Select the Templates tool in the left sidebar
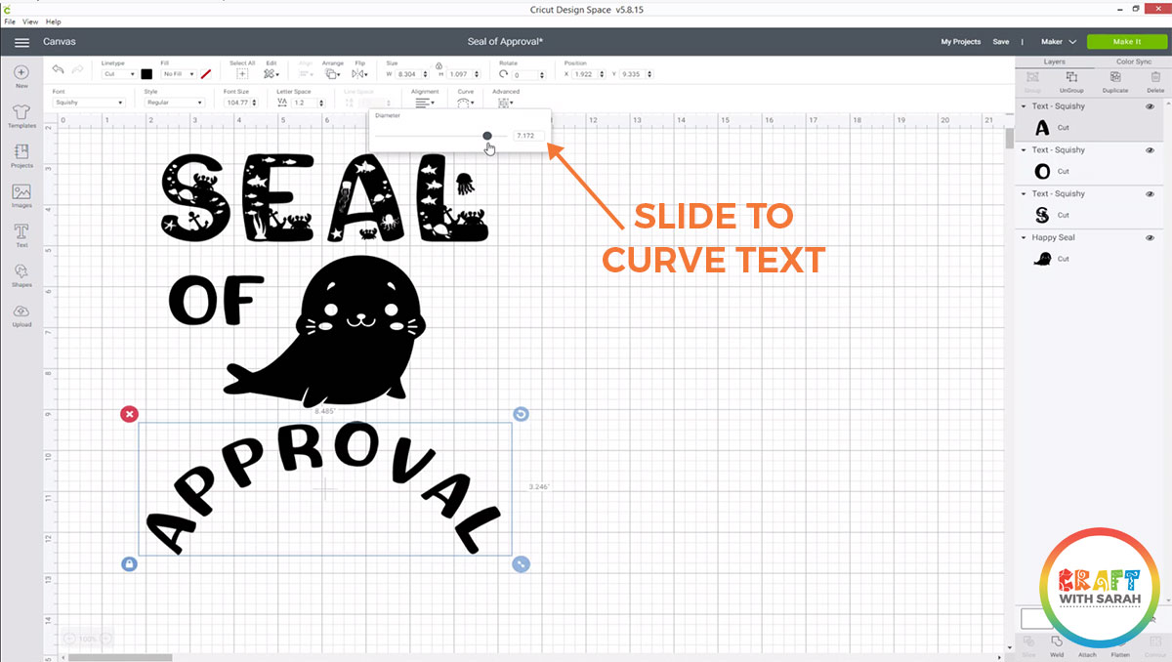1172x662 pixels. click(21, 116)
